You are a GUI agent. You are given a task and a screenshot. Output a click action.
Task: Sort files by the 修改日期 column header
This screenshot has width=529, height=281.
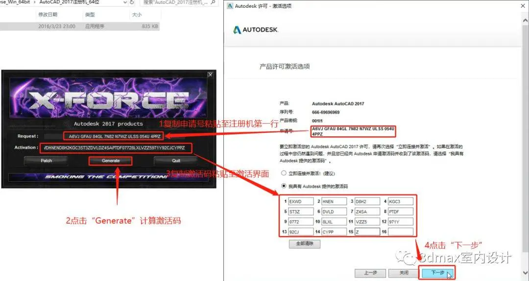[48, 15]
